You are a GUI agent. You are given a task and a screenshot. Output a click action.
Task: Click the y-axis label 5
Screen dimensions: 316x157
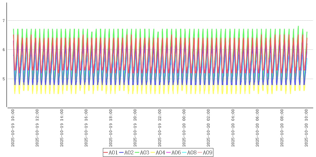[4, 79]
